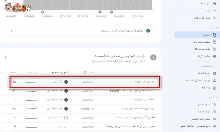The height and width of the screenshot is (132, 220).
Task: Click the chart annotation marker near 2023/11/11
Action: click(100, 12)
